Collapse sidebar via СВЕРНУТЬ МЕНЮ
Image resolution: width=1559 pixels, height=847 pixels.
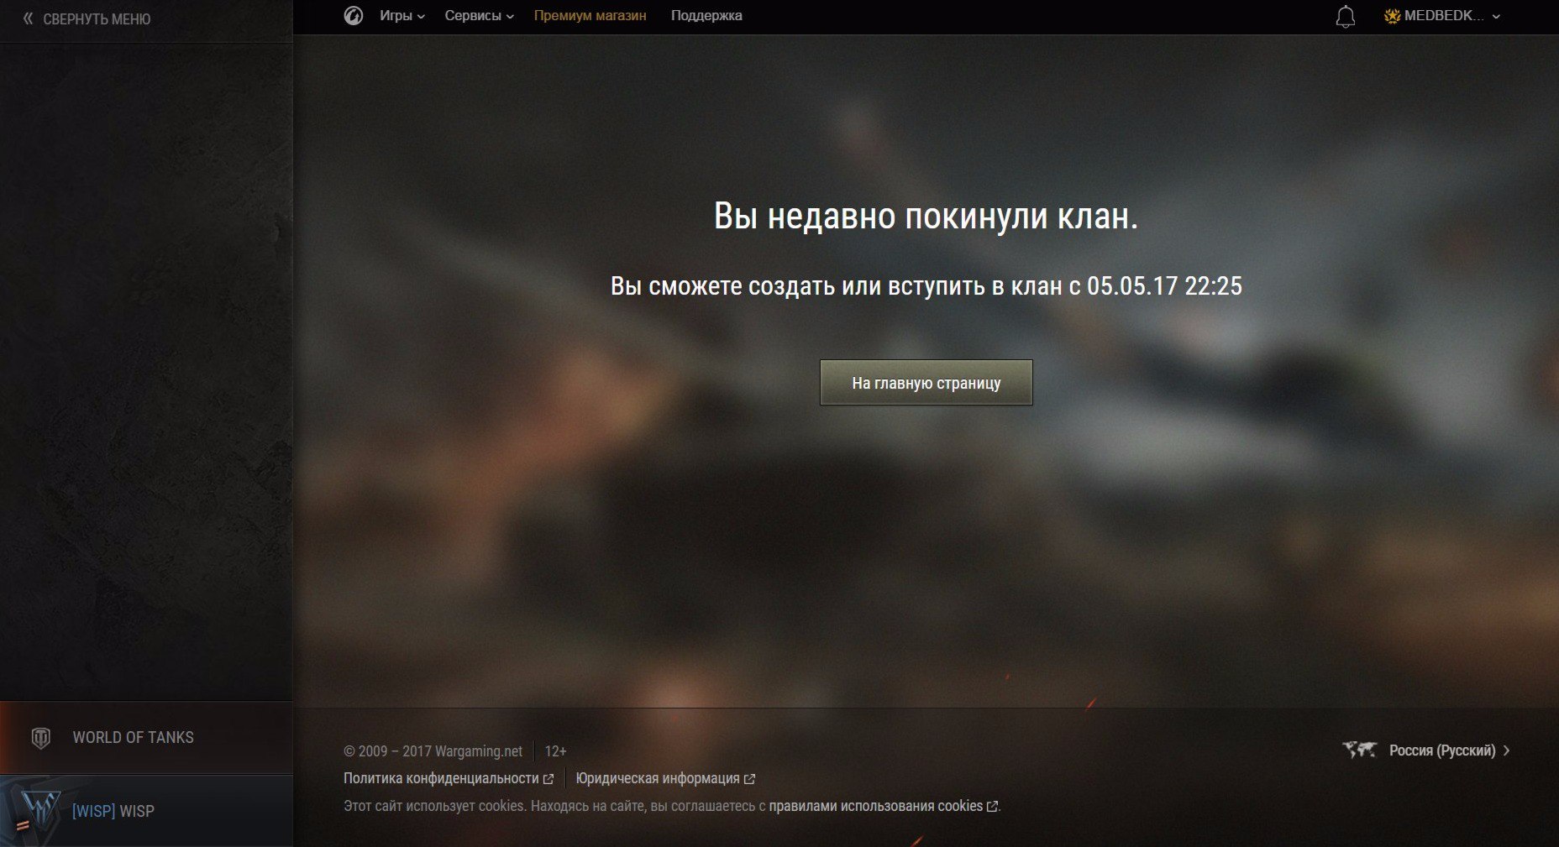tap(97, 19)
